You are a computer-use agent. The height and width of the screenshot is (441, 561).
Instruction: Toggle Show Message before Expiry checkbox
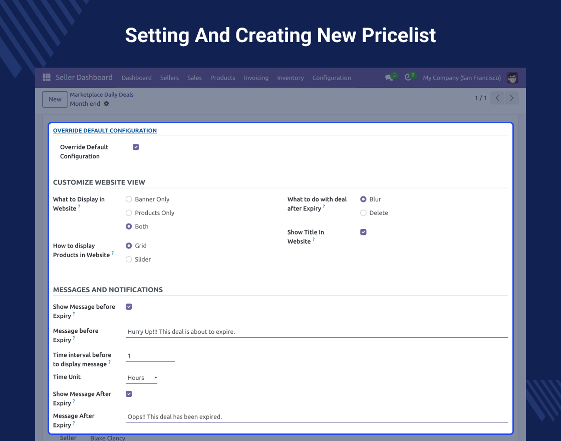pyautogui.click(x=129, y=307)
